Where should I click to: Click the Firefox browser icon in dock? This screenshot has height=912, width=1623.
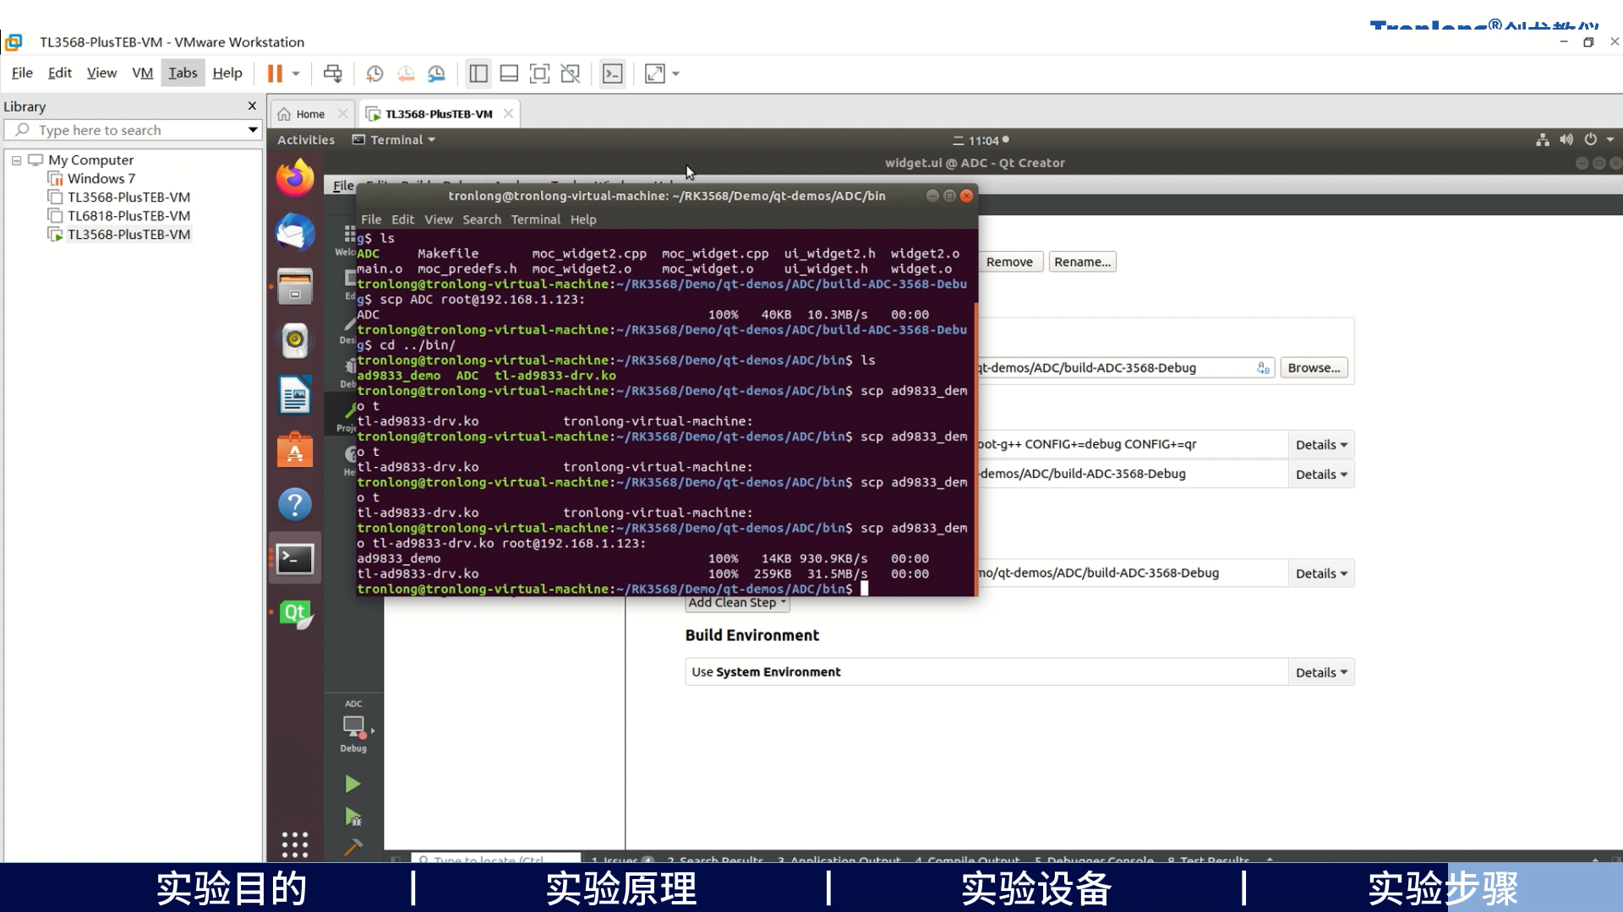pos(294,177)
